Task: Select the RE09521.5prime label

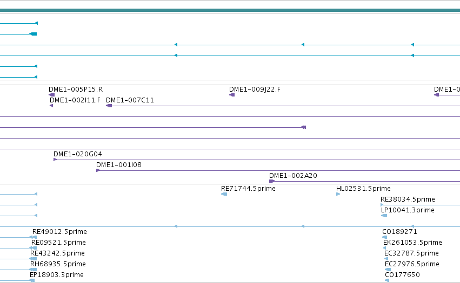Action: click(59, 243)
